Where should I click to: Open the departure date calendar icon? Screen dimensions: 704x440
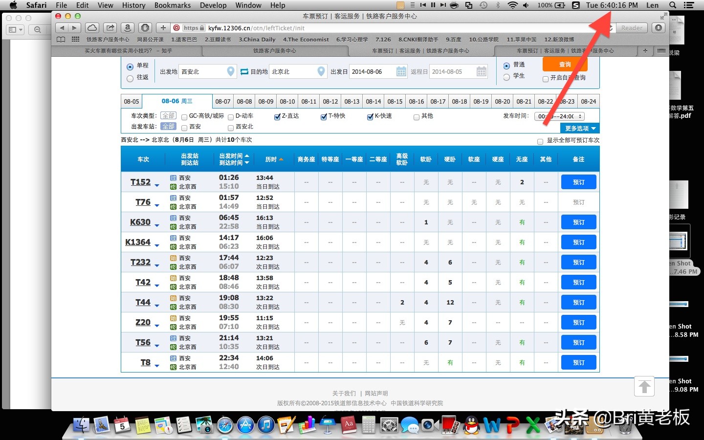(x=401, y=72)
